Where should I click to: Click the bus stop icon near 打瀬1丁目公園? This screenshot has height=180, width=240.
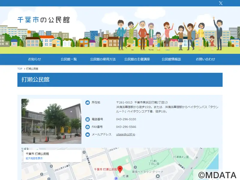point(135,167)
